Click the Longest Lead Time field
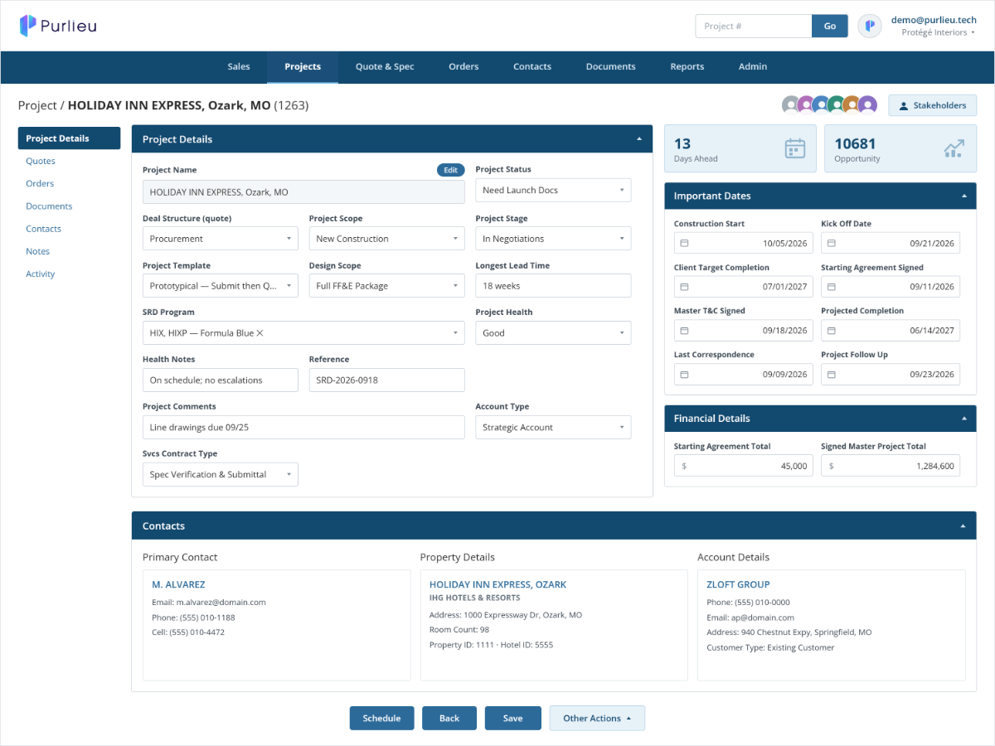 [553, 286]
